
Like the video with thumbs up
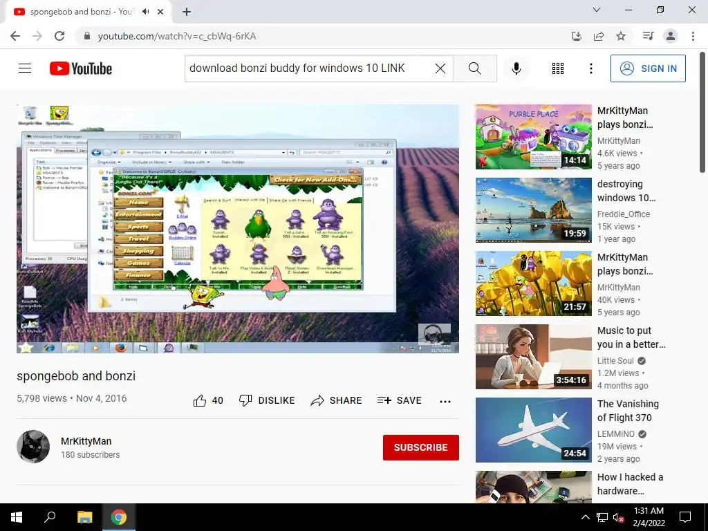point(208,400)
